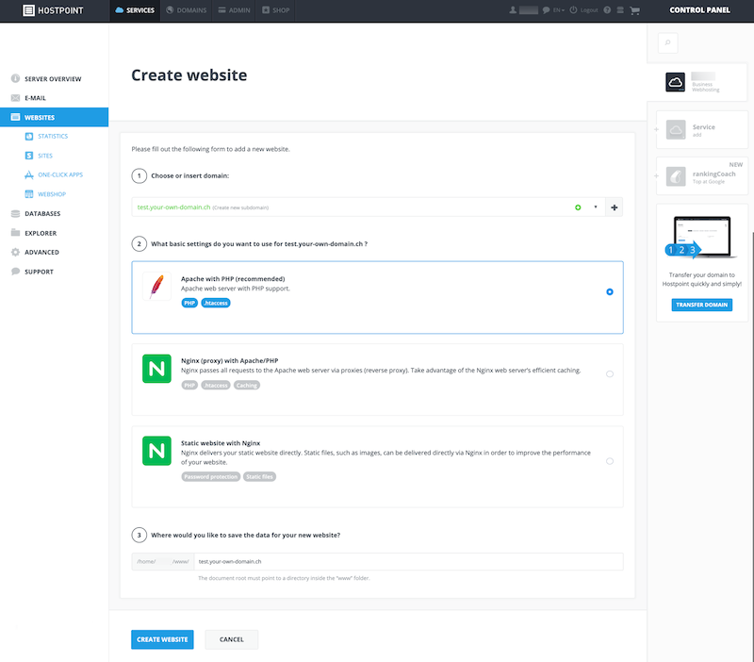754x662 pixels.
Task: Click the server stack icon in header
Action: click(620, 10)
